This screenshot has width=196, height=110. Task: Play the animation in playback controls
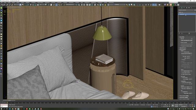point(166,105)
